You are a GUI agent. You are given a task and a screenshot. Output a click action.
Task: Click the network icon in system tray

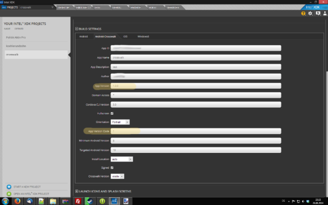click(x=298, y=201)
